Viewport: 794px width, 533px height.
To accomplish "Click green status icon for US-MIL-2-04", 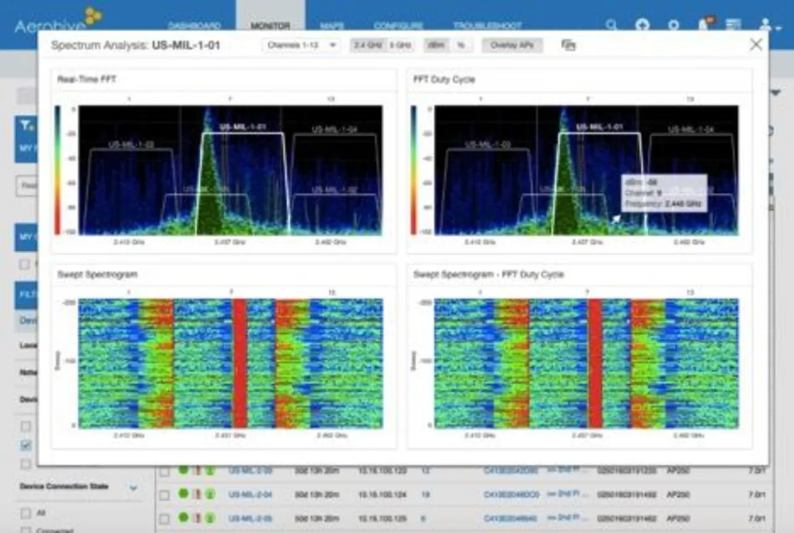I will tap(183, 494).
